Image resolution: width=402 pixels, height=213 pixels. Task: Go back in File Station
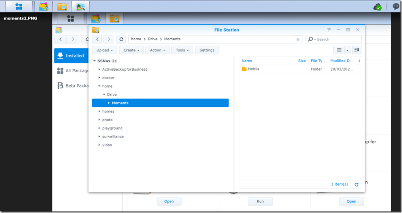click(97, 39)
